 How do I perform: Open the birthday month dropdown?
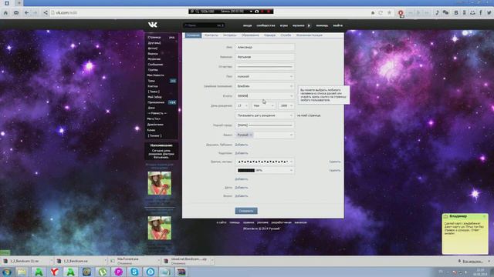click(x=263, y=106)
